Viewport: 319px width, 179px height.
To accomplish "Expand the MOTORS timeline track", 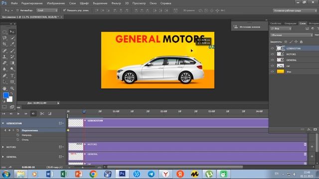I will point(3,147).
